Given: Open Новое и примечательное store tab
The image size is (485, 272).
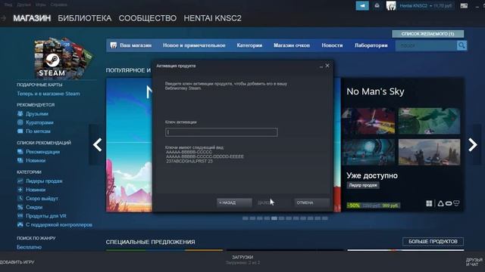Looking at the screenshot, I should [194, 45].
